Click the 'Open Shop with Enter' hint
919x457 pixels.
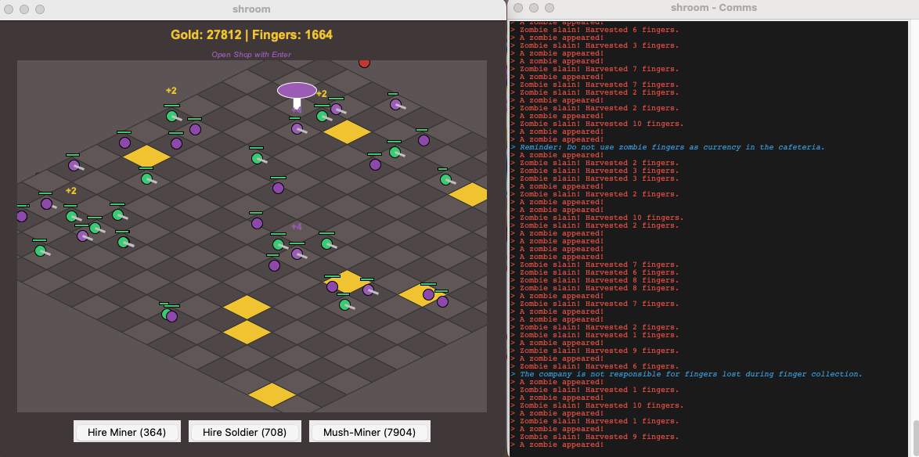coord(251,55)
